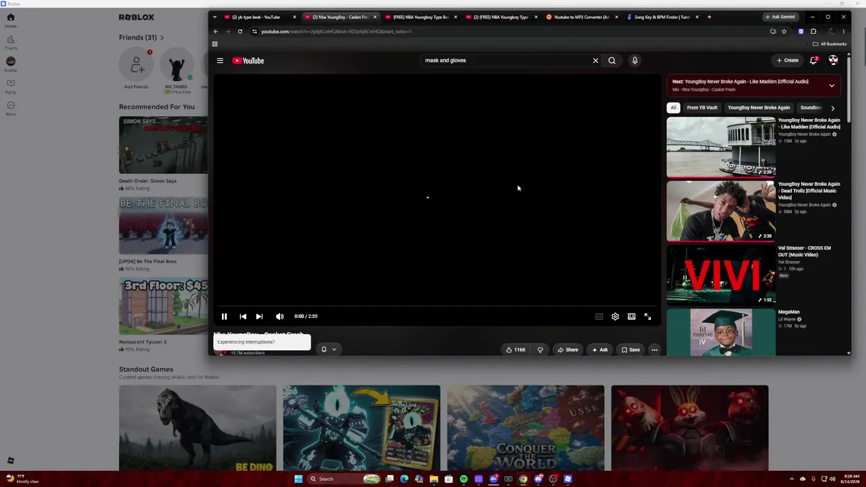This screenshot has height=487, width=866.
Task: Collapse the Next mix playlist panel
Action: pyautogui.click(x=831, y=85)
